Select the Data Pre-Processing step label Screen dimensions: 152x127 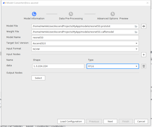[71, 18]
